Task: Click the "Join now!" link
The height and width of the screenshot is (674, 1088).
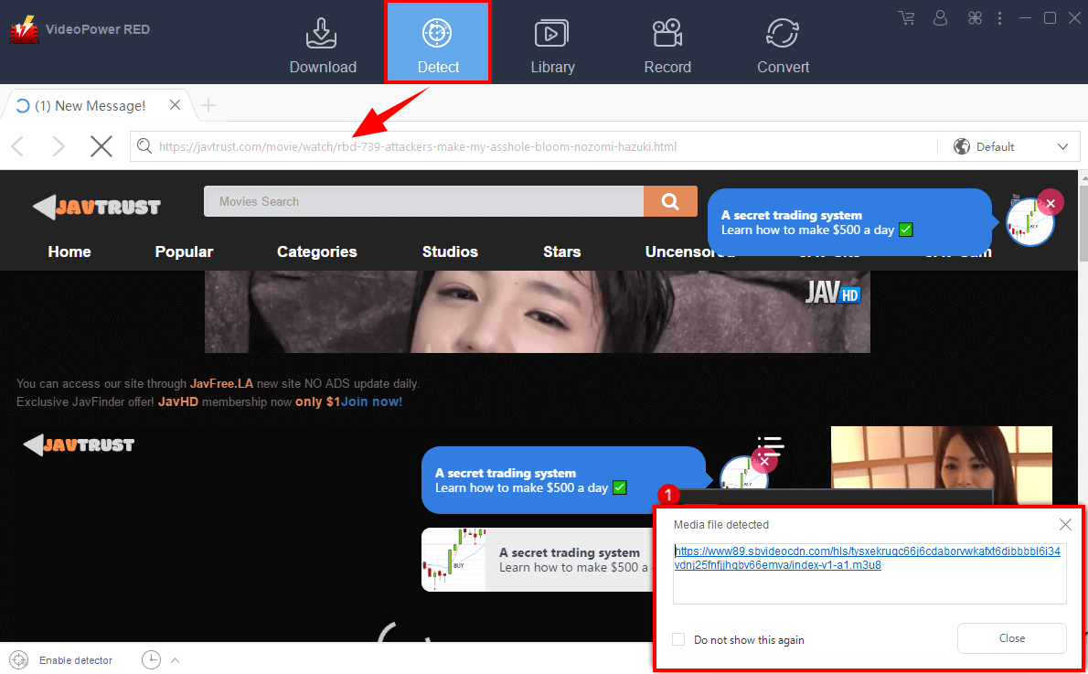Action: click(371, 401)
